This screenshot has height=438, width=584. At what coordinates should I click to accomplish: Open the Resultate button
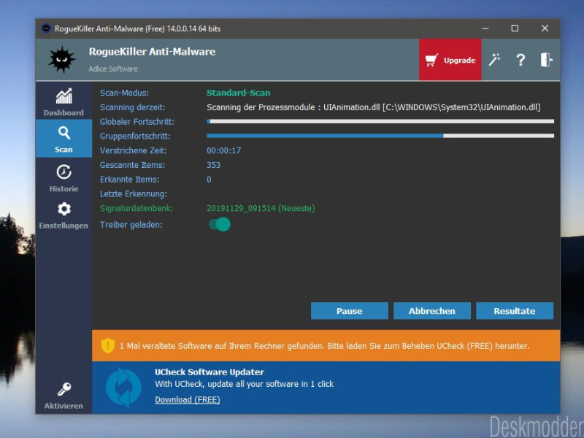[515, 311]
